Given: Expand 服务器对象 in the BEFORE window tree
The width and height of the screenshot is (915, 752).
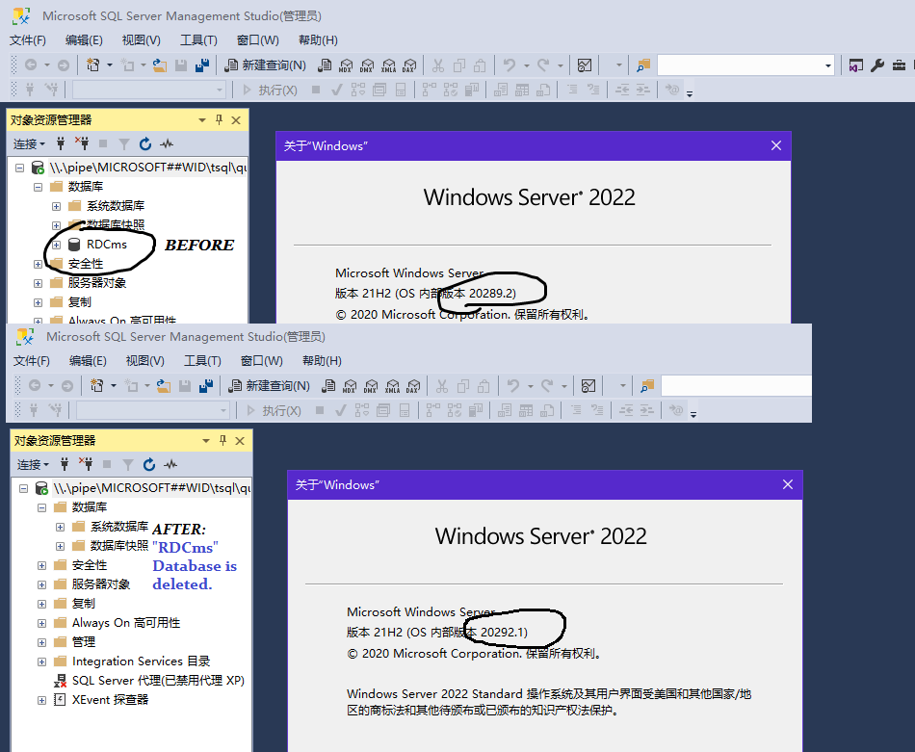Looking at the screenshot, I should coord(38,283).
